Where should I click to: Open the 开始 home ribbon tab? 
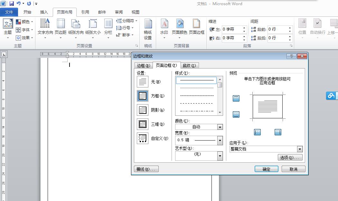[x=27, y=12]
